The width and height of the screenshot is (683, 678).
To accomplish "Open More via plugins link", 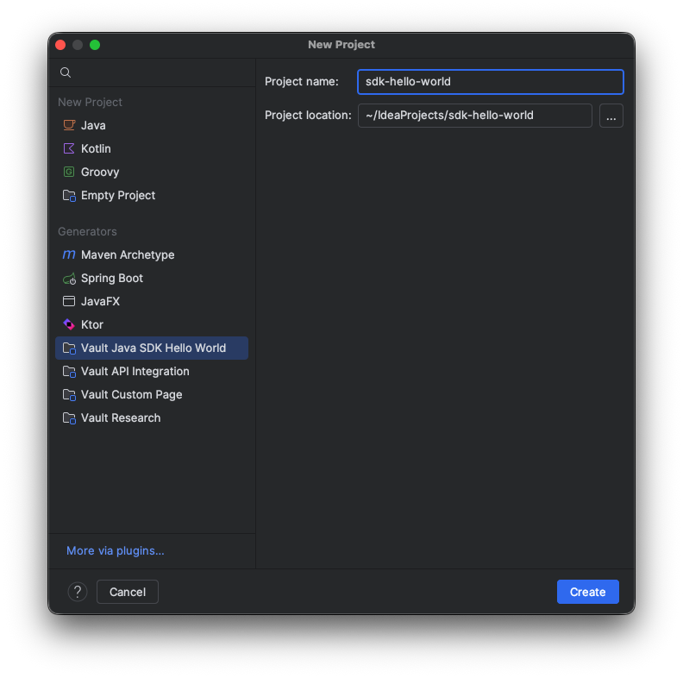I will [116, 550].
